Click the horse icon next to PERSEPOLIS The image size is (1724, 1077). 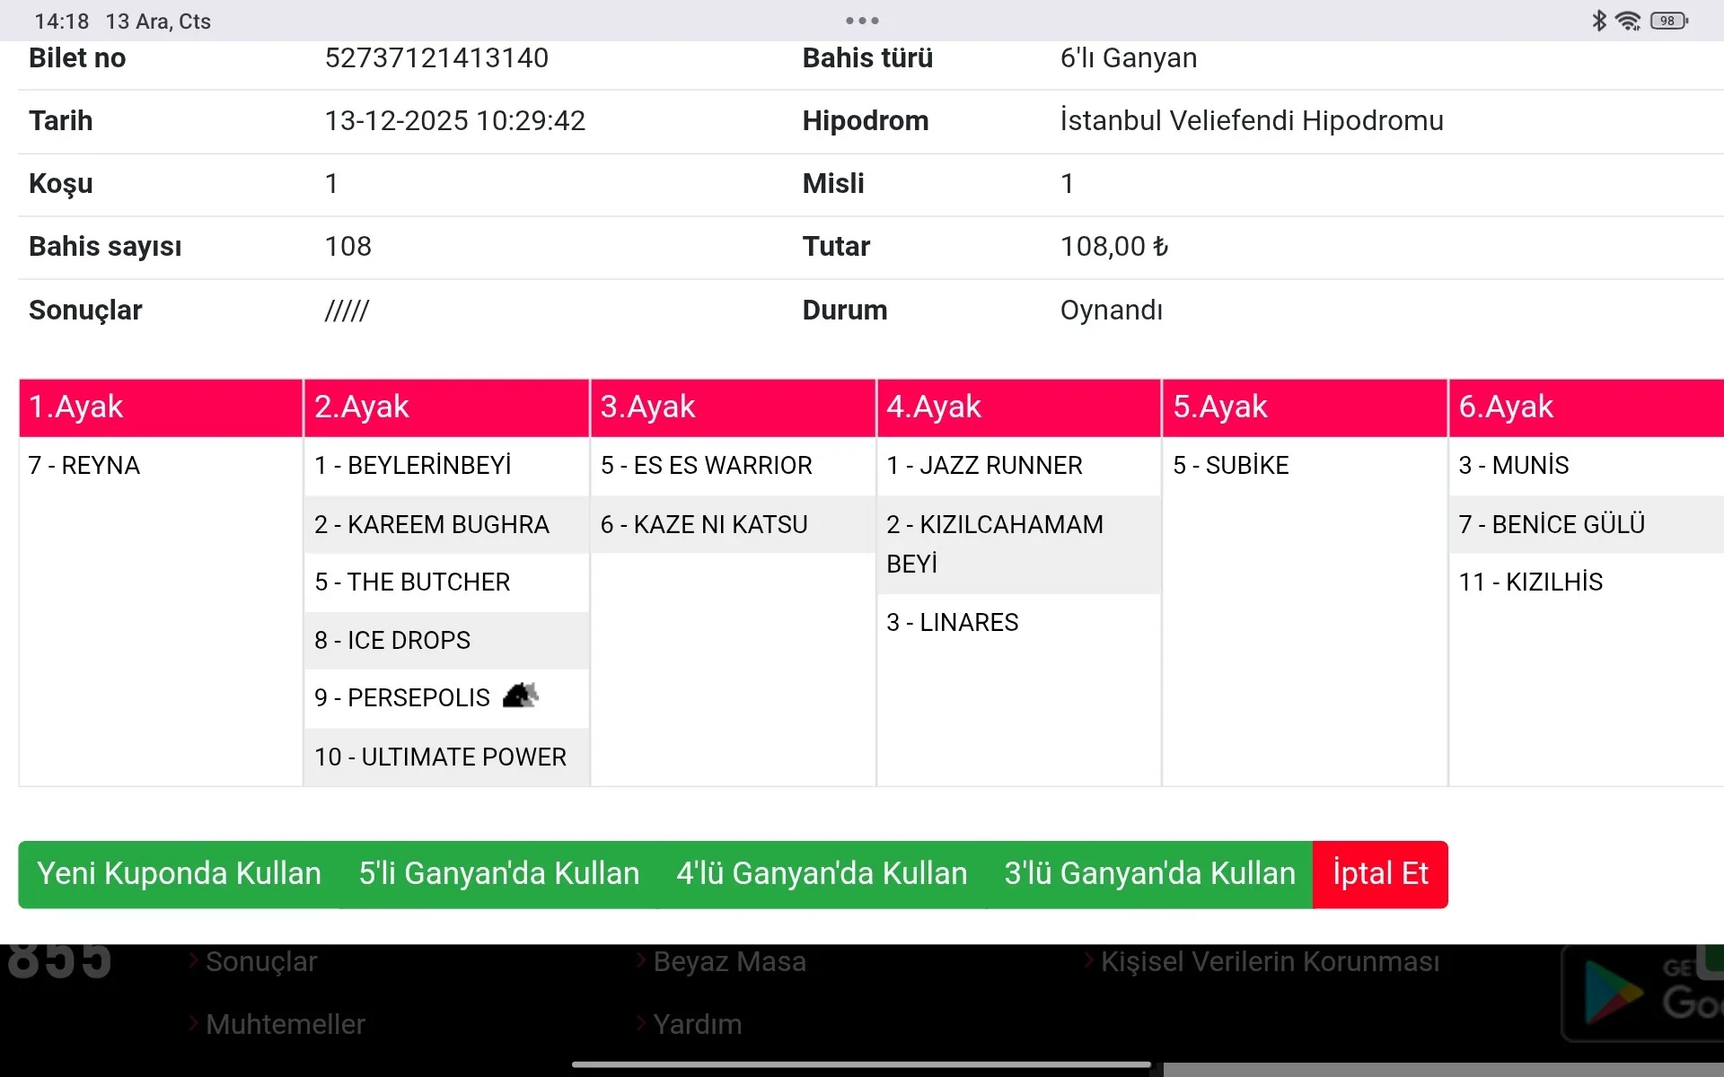click(x=520, y=696)
